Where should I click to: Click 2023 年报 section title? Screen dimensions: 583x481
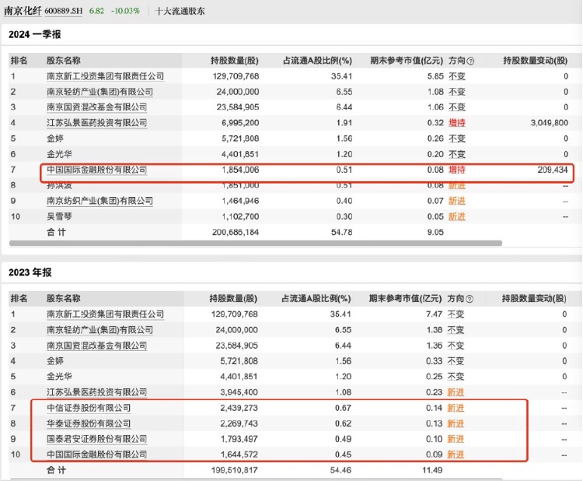pos(30,272)
